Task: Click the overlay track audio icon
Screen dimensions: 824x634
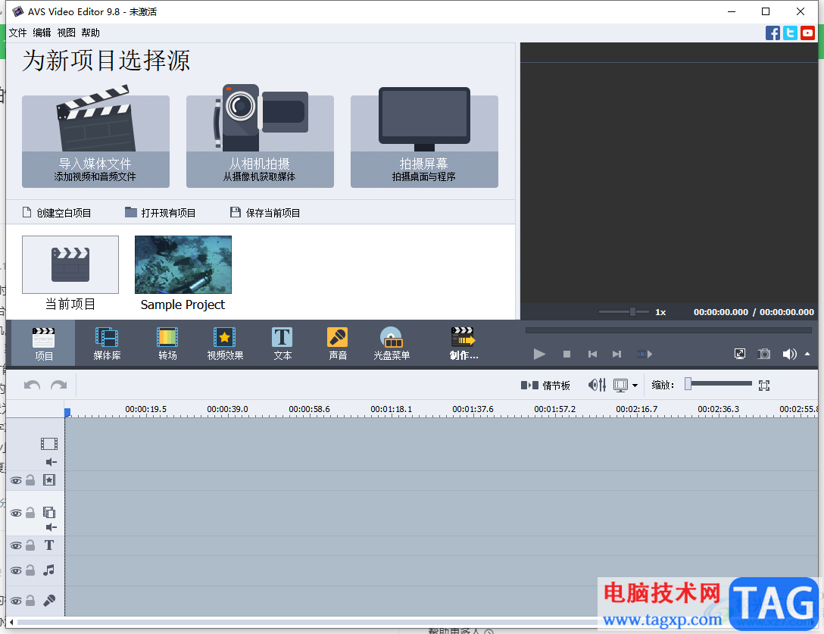Action: tap(51, 527)
